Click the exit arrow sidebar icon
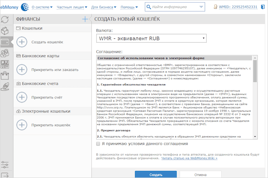 (x=5, y=175)
